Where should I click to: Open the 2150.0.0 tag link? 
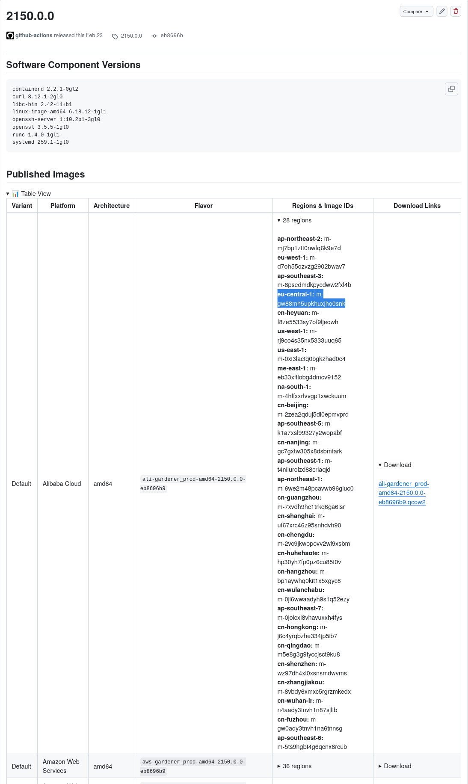(131, 36)
